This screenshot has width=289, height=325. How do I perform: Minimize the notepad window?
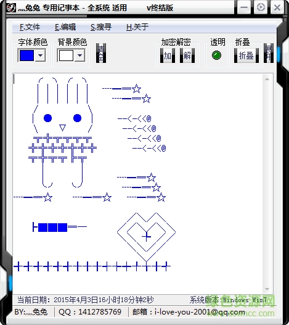244,7
